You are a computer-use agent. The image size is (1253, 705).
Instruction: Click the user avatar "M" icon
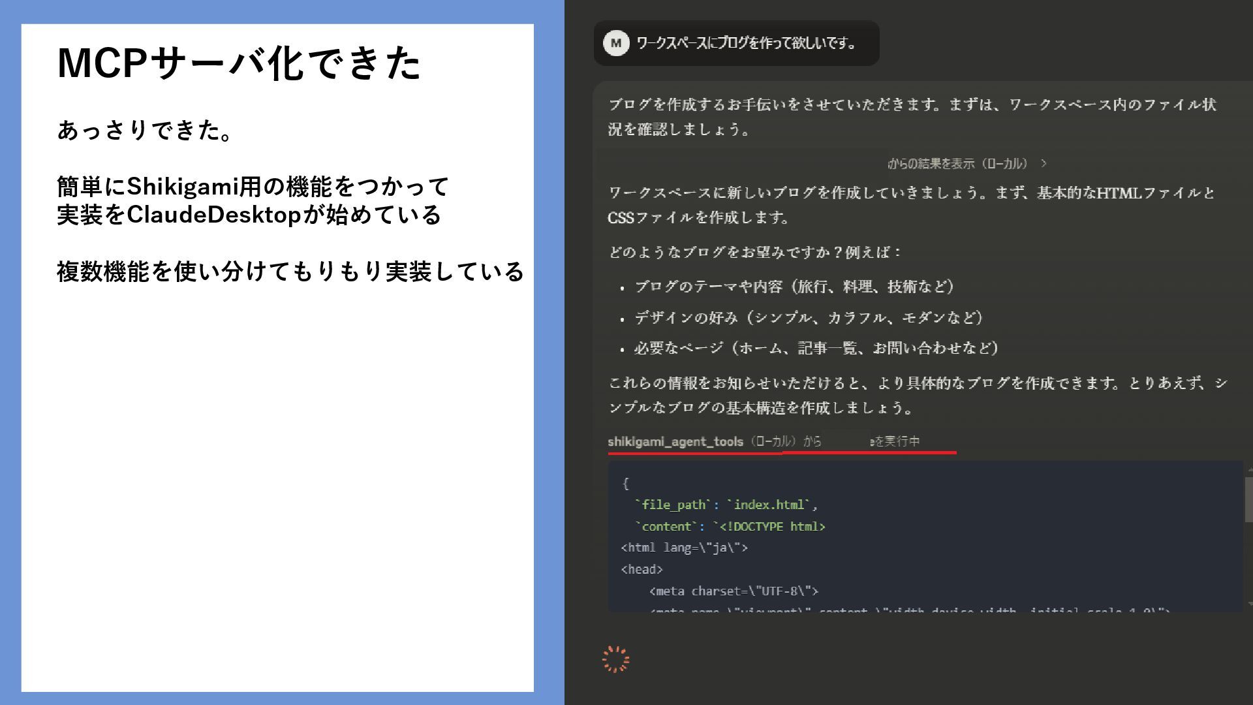[616, 43]
